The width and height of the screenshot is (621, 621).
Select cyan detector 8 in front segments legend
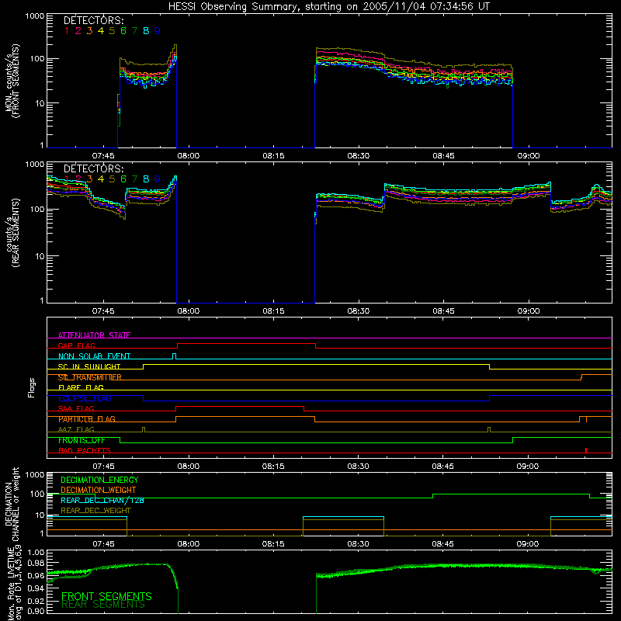coord(146,31)
